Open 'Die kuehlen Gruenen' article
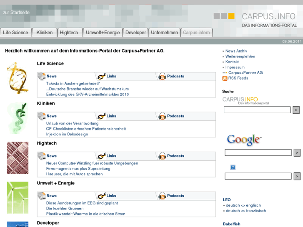303x227 pixels. (x=65, y=208)
